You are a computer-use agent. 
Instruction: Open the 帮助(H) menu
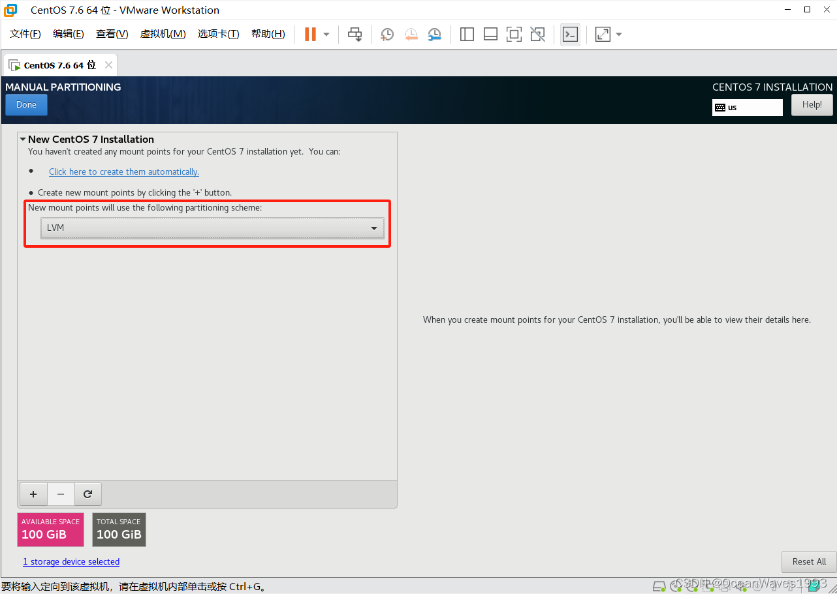[x=268, y=34]
